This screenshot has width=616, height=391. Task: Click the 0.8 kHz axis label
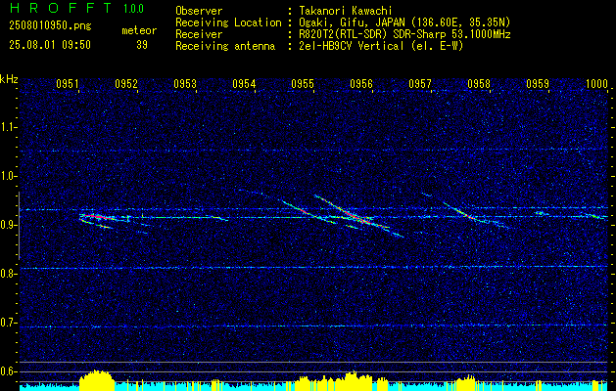tap(9, 274)
